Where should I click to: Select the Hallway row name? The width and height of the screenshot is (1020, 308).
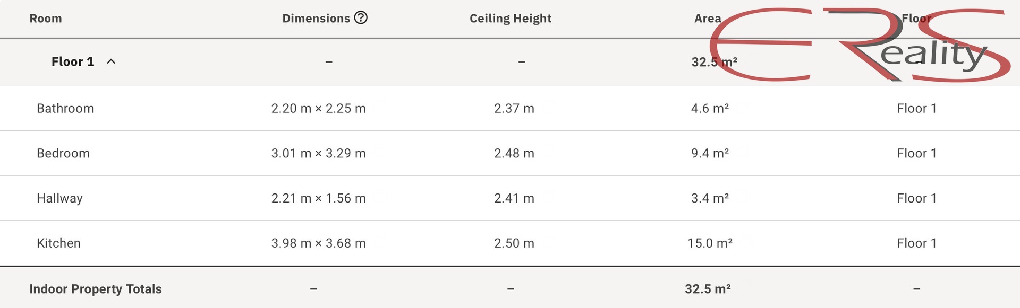[x=59, y=198]
